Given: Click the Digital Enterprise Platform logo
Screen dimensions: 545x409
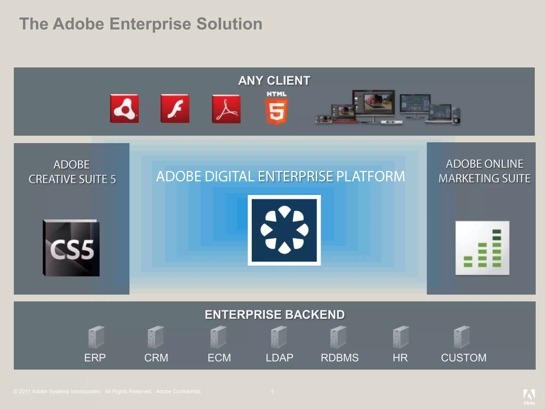Looking at the screenshot, I should pyautogui.click(x=284, y=230).
